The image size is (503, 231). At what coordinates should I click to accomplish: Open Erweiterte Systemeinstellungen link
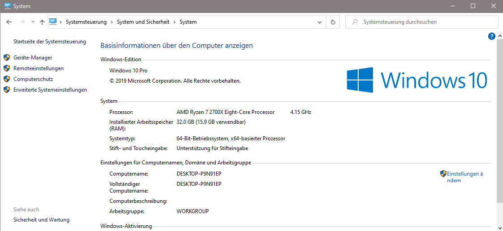click(x=50, y=90)
